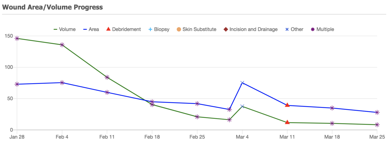The image size is (387, 145).
Task: Click red Debridement triangle on Volume line
Action: pyautogui.click(x=287, y=122)
